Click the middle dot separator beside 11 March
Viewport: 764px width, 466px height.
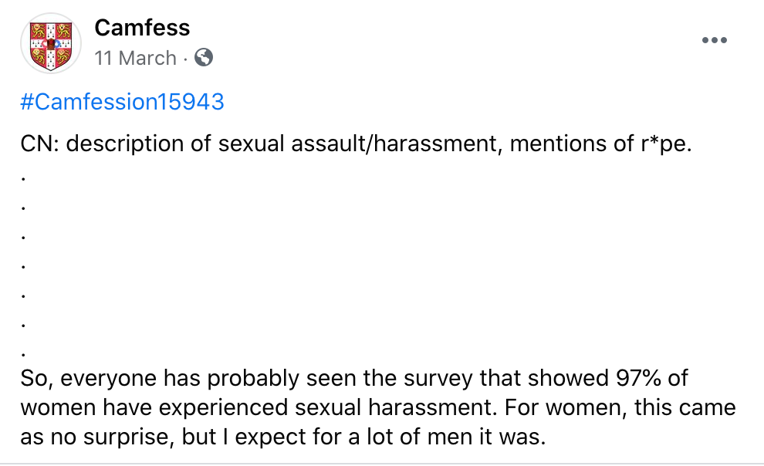[185, 59]
